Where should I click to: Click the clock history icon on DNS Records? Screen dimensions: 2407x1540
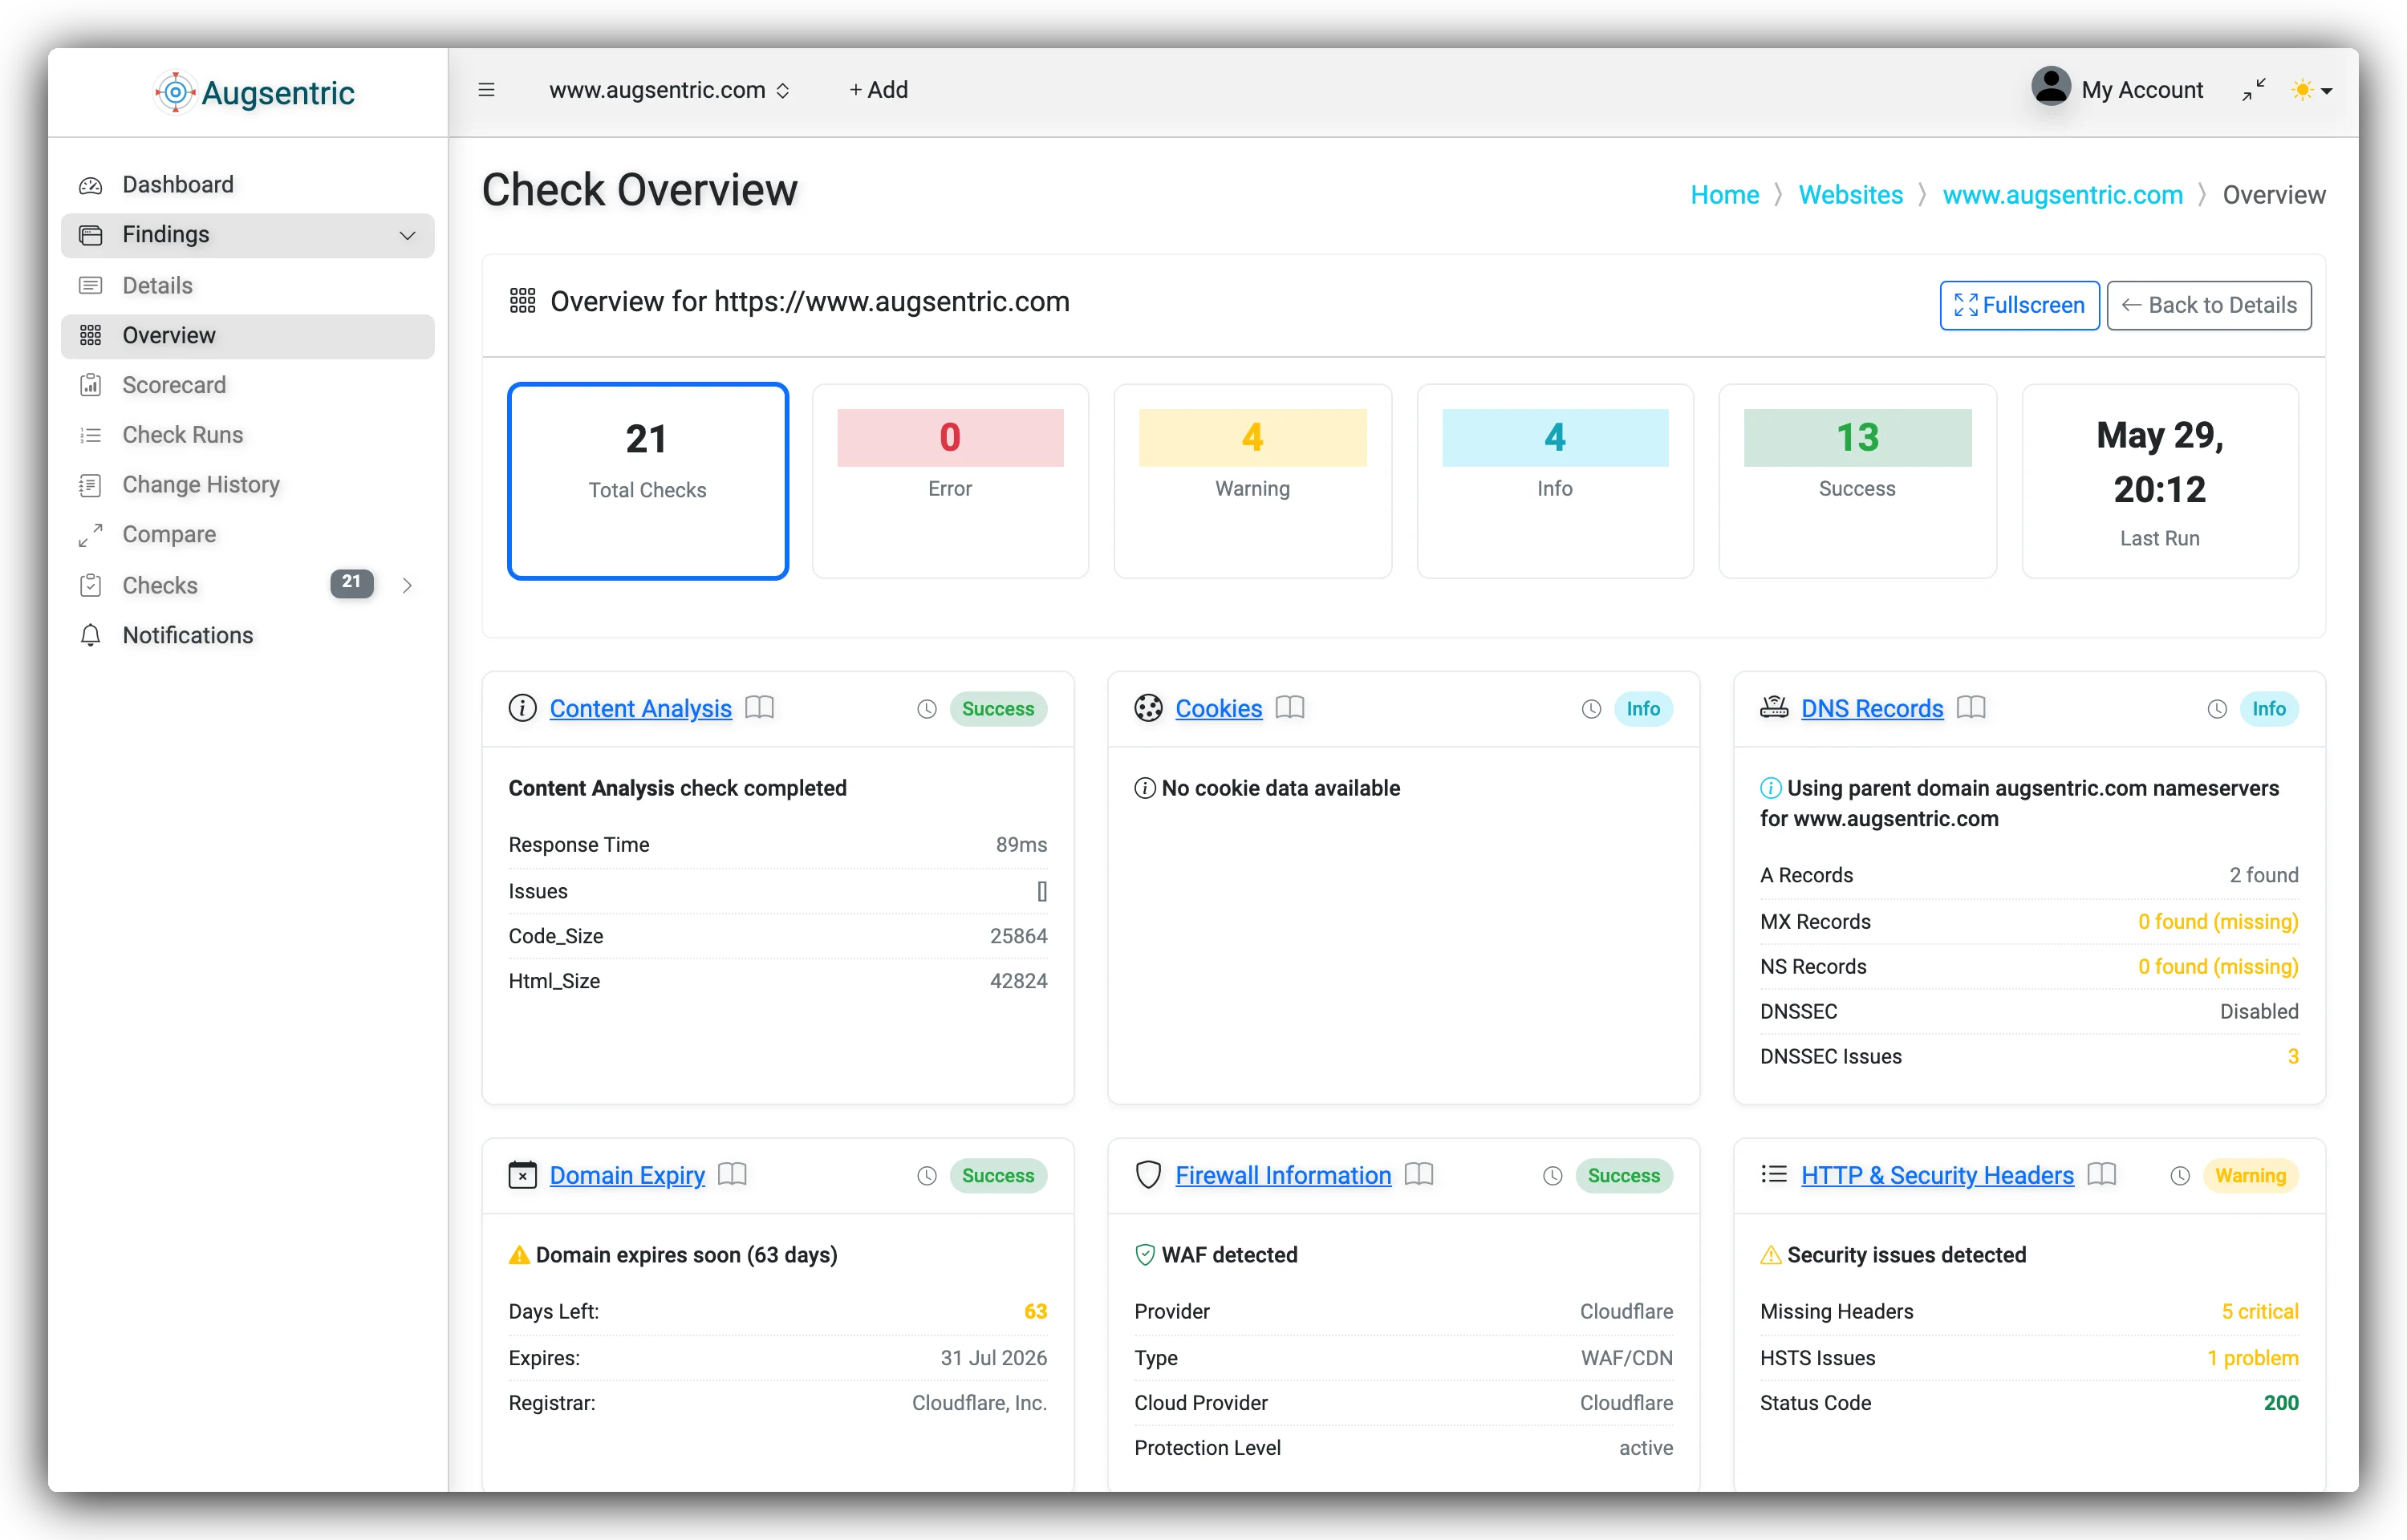2216,709
